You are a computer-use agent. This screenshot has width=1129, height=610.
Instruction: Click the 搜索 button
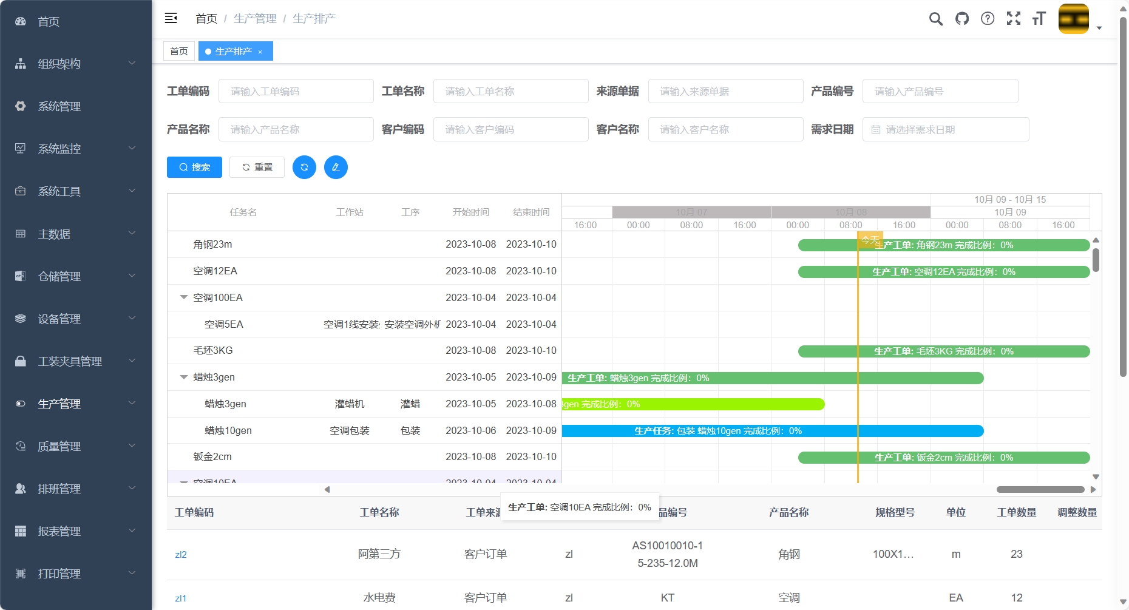(x=194, y=167)
